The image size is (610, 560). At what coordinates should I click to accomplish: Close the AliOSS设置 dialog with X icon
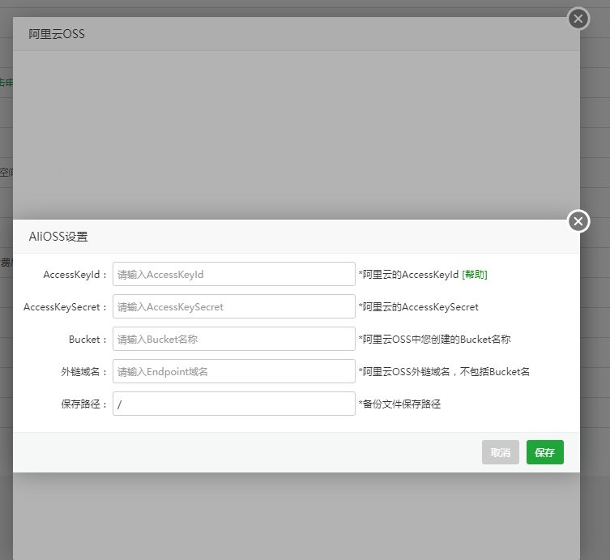[x=578, y=221]
